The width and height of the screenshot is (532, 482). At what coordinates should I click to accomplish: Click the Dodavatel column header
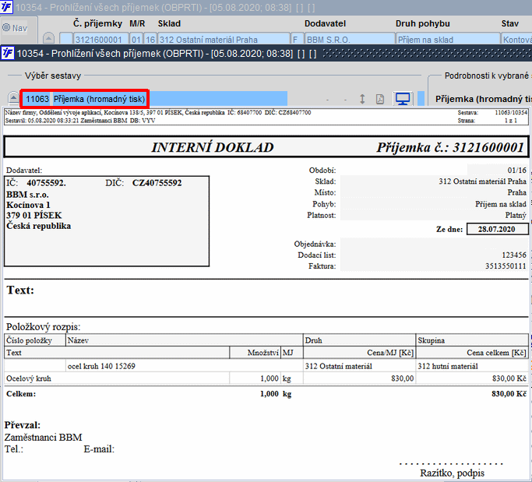(x=325, y=23)
